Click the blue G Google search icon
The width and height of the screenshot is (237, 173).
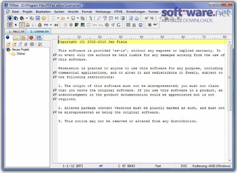click(x=119, y=25)
